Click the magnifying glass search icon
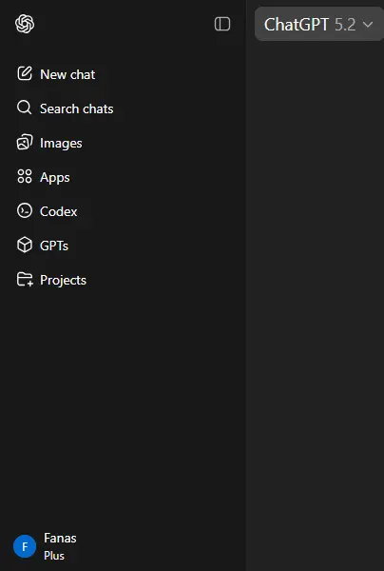 tap(25, 108)
